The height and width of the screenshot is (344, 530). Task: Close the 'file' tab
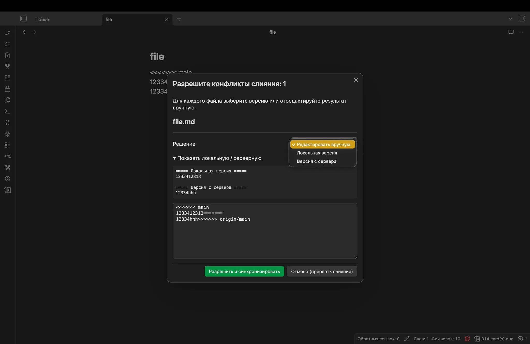point(167,19)
